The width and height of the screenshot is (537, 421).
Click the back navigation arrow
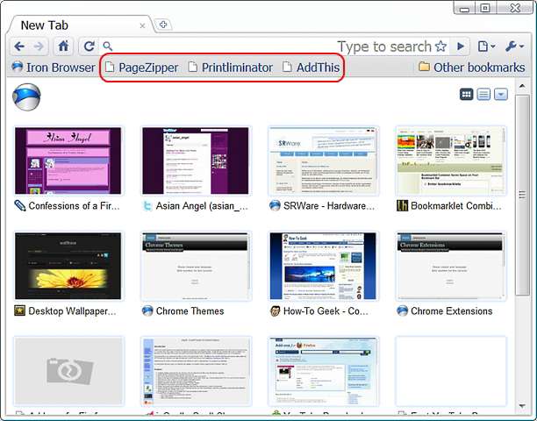[x=20, y=46]
